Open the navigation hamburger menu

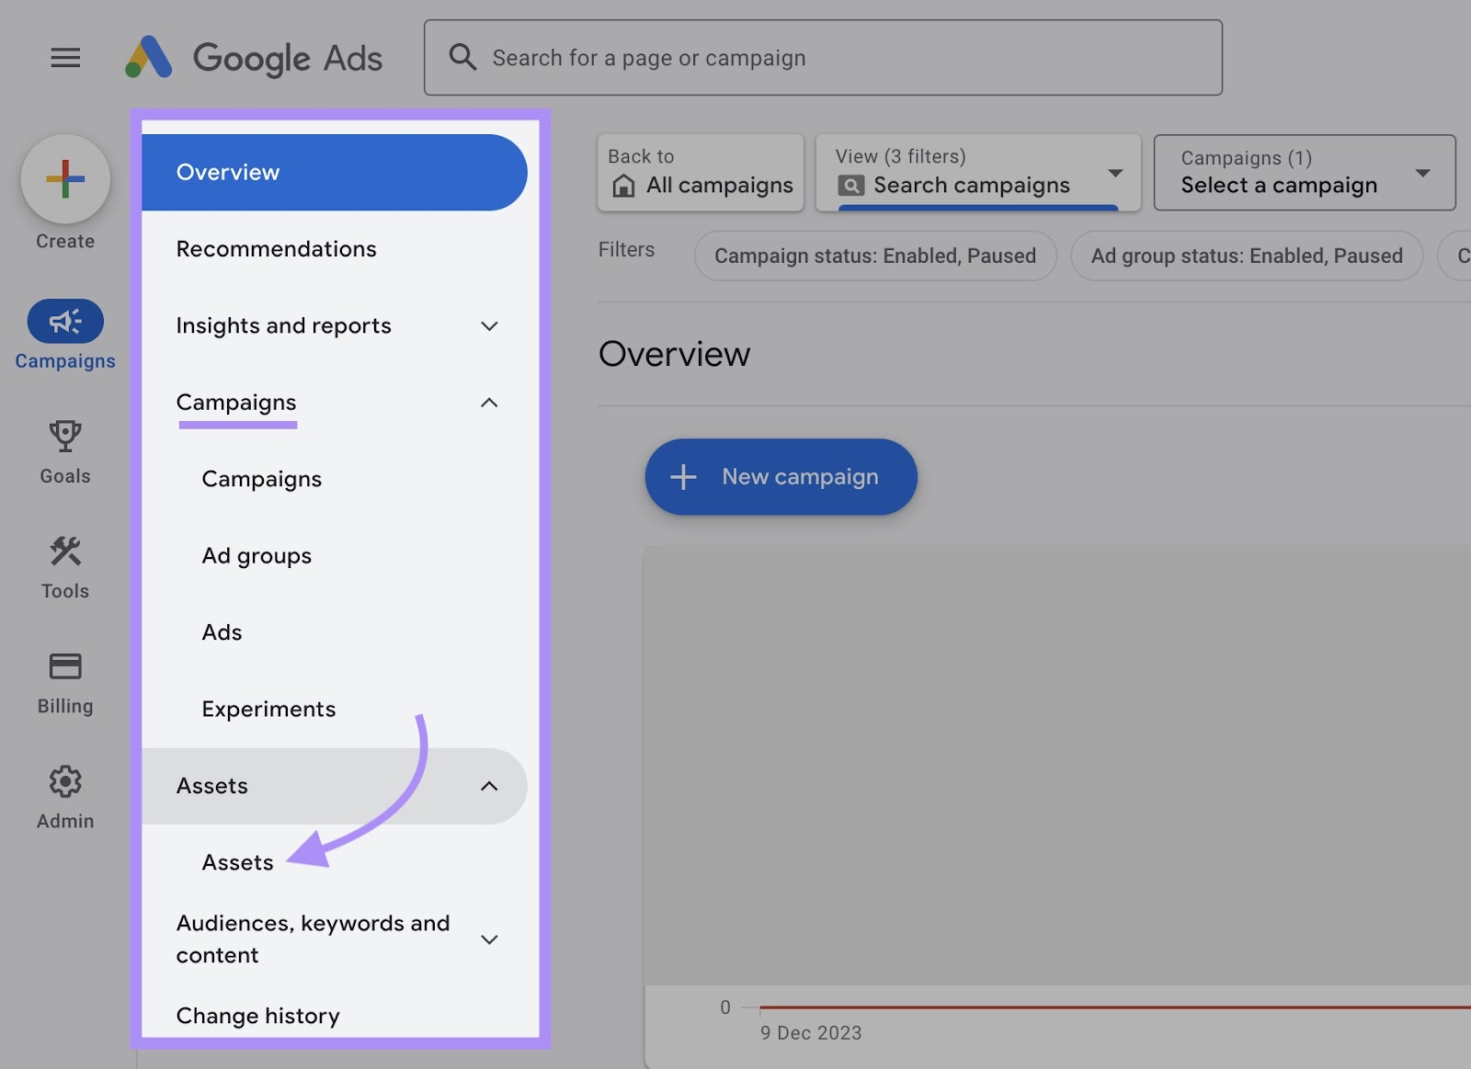click(65, 57)
